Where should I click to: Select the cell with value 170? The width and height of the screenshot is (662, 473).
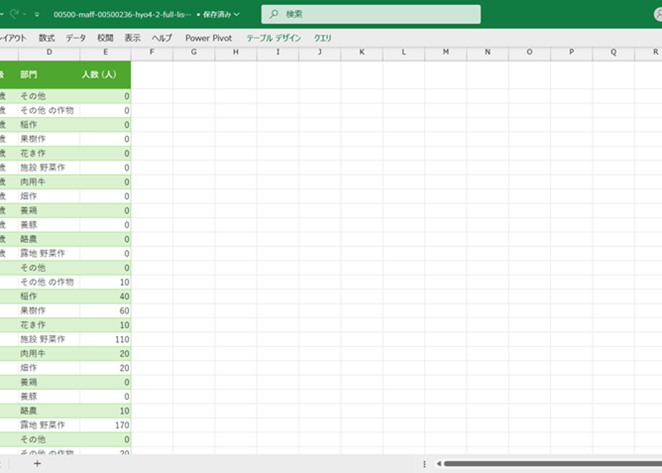(x=105, y=425)
